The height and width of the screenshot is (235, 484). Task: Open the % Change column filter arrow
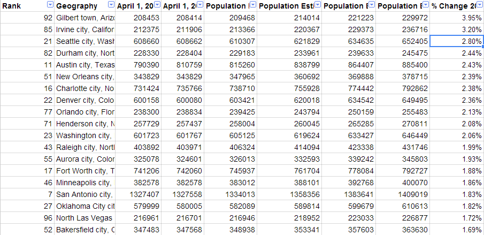coord(479,5)
